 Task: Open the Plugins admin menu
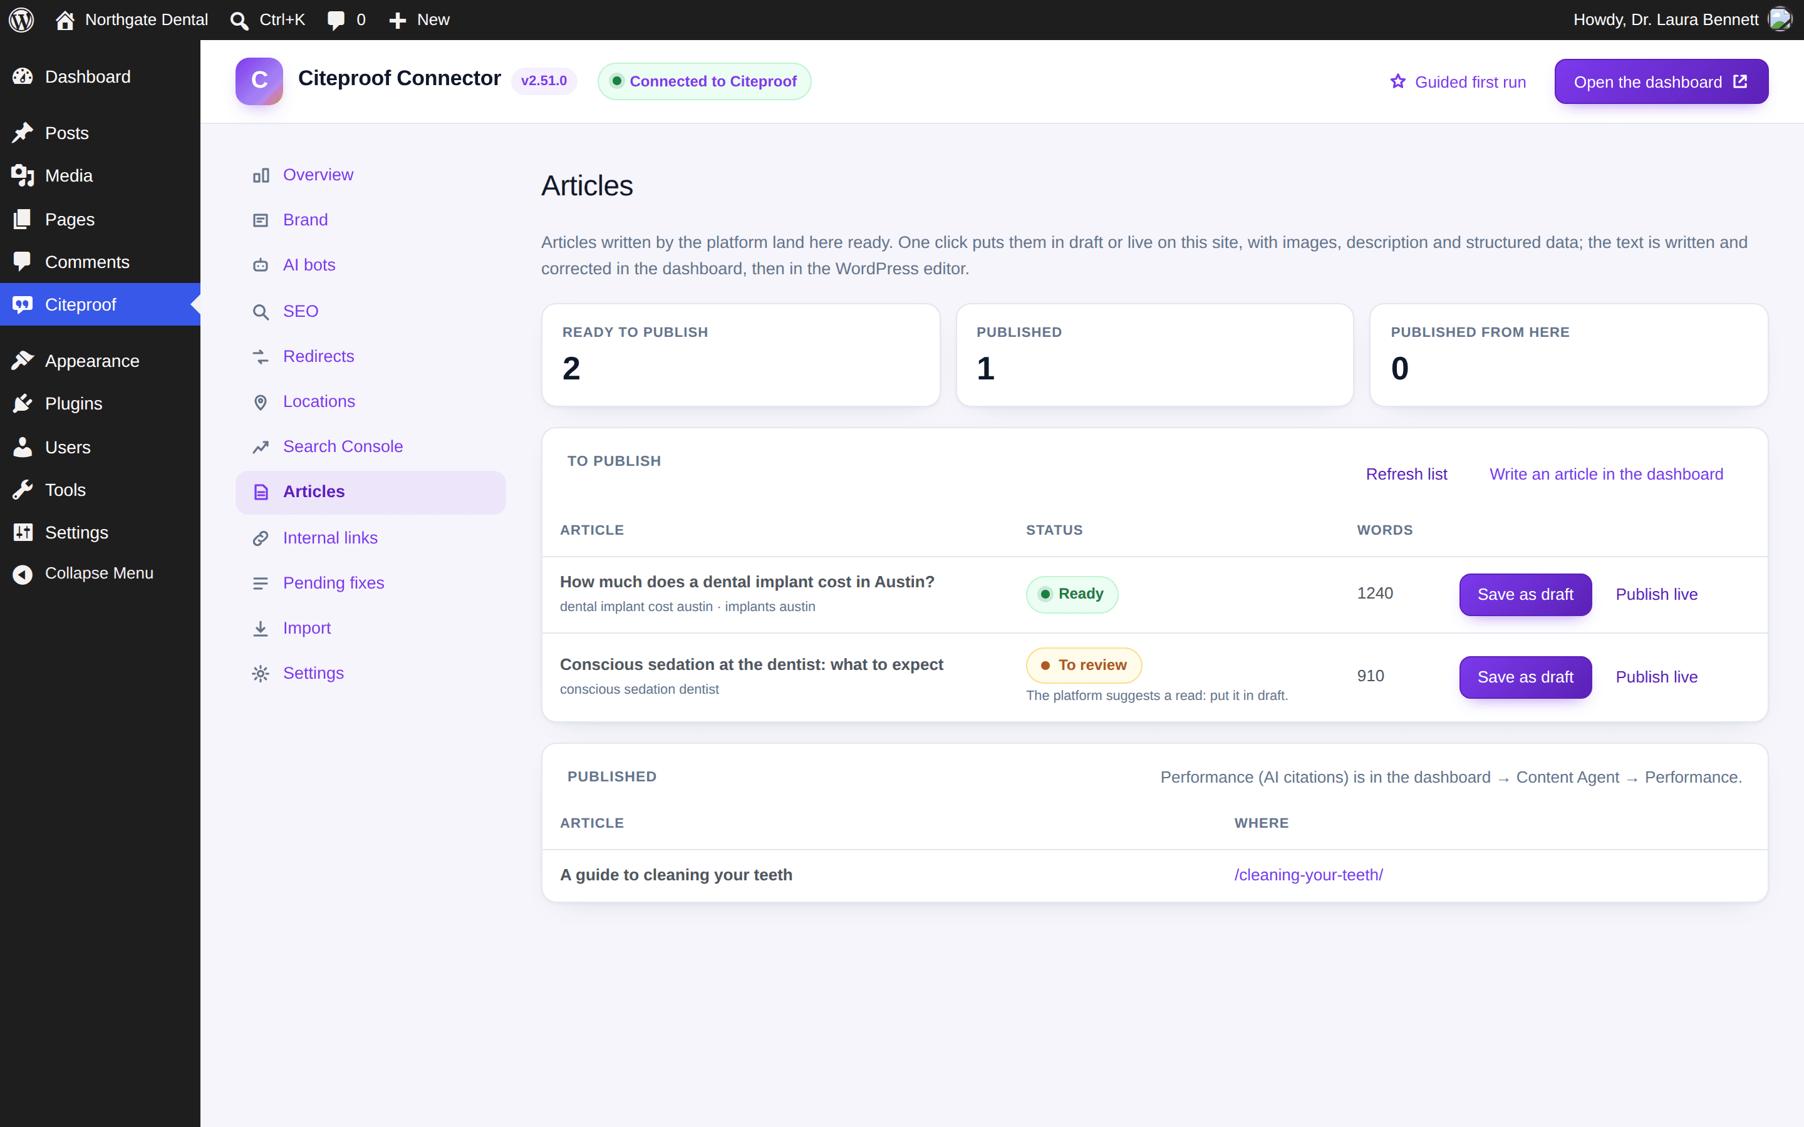pos(100,403)
